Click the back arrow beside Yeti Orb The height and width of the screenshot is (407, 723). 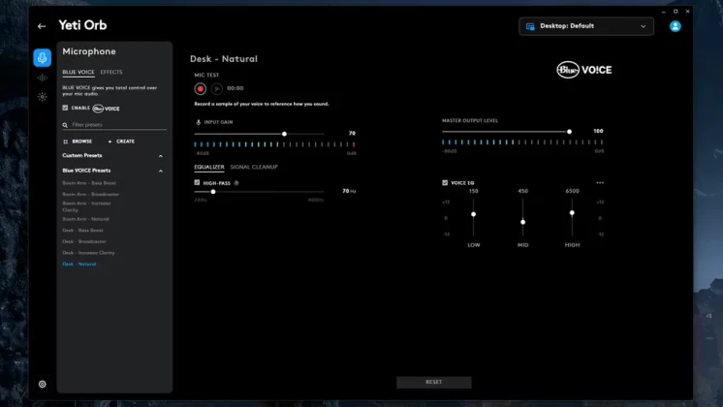pos(42,26)
